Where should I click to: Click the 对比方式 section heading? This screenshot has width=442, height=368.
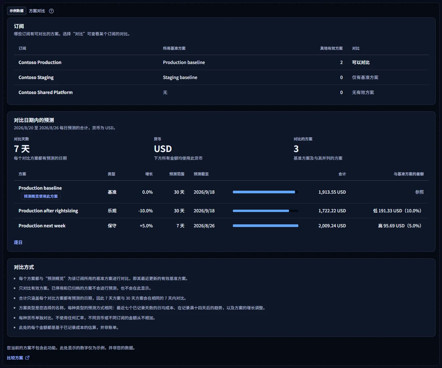tap(24, 267)
